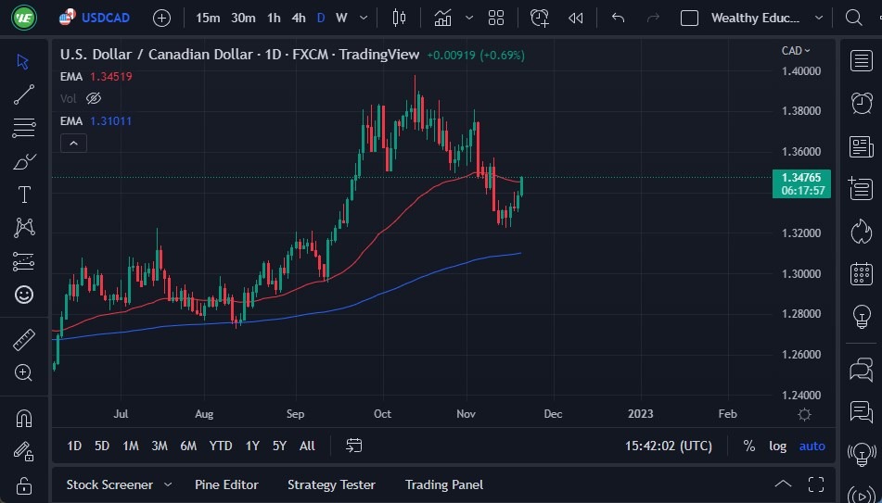Select the trend line drawing tool
Viewport: 882px width, 503px height.
[x=24, y=94]
